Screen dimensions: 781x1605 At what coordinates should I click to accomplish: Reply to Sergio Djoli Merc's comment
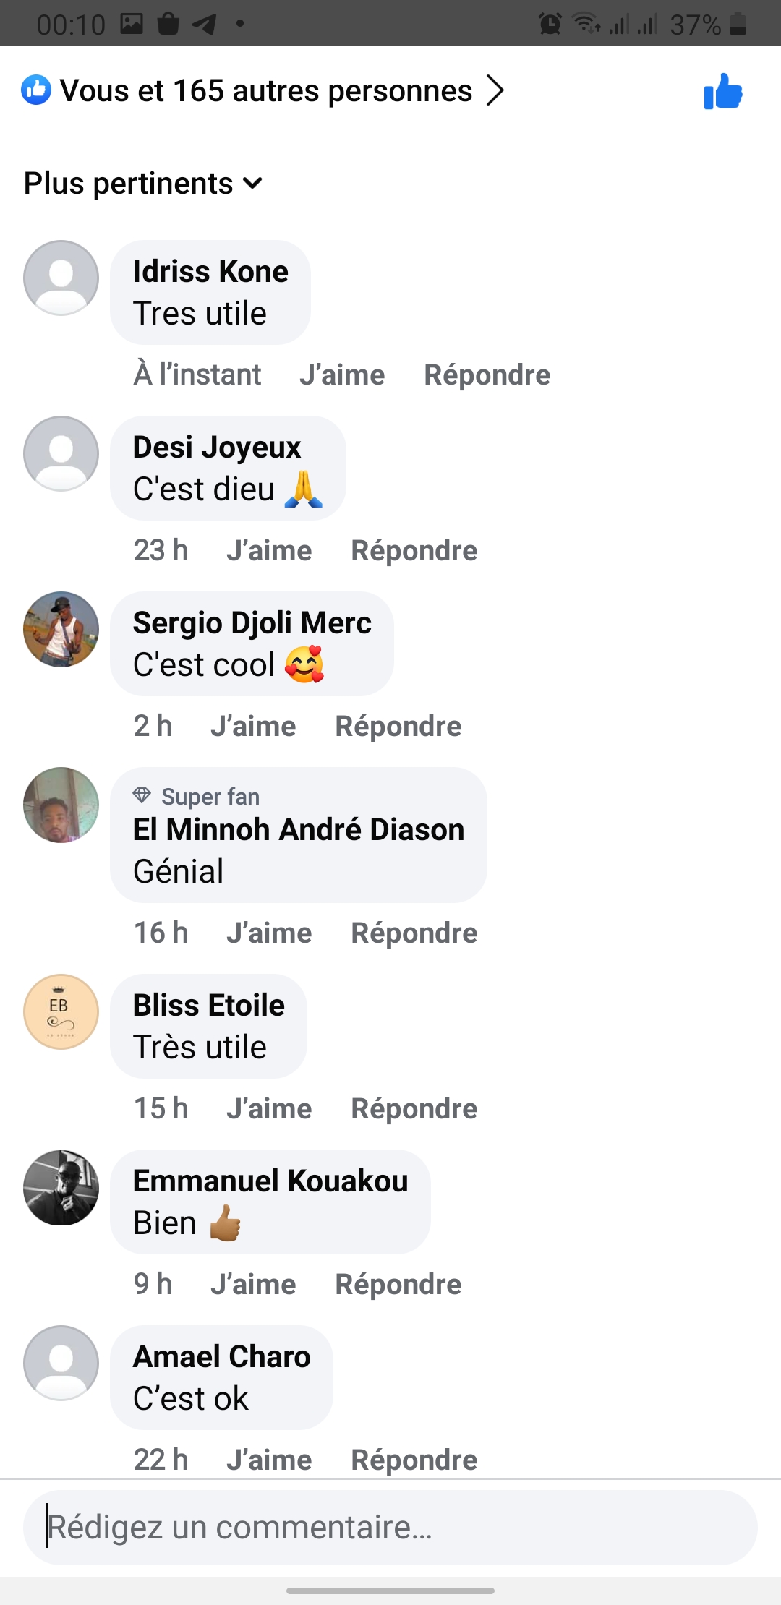point(398,727)
